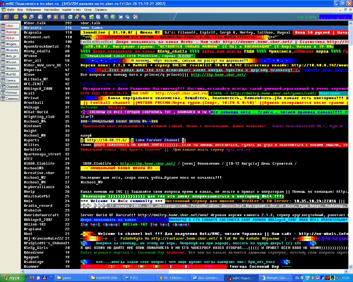Click the green arrow send file toolbar icon
The width and height of the screenshot is (353, 282).
coord(70,17)
